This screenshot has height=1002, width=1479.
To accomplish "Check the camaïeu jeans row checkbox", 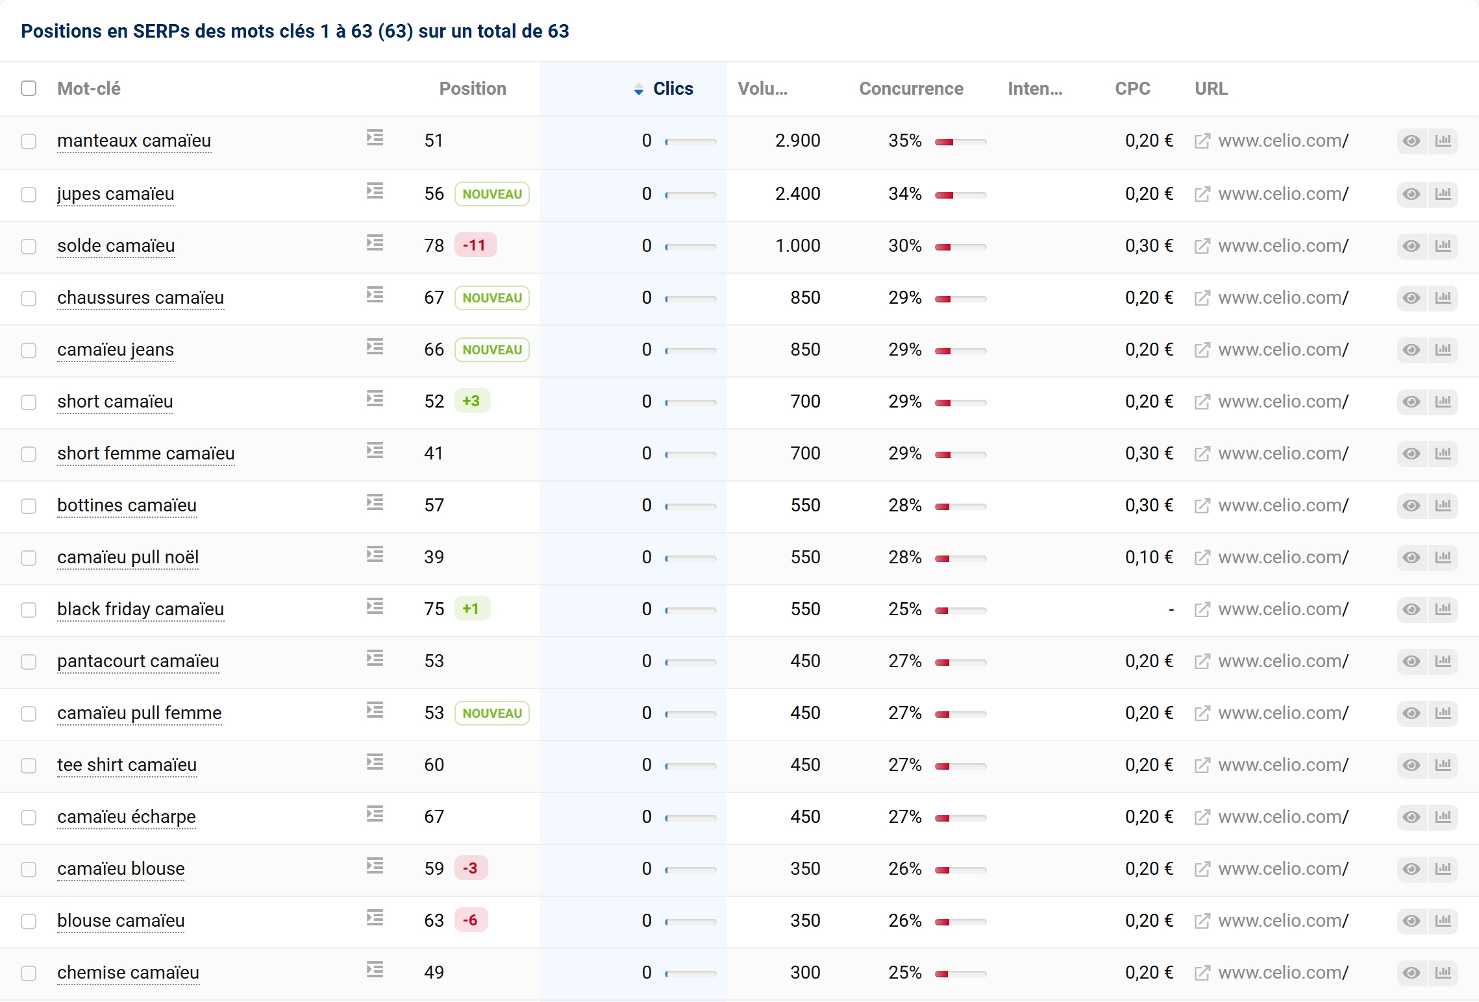I will 29,350.
